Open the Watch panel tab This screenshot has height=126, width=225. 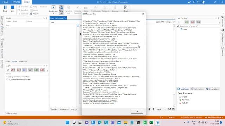tap(14, 62)
